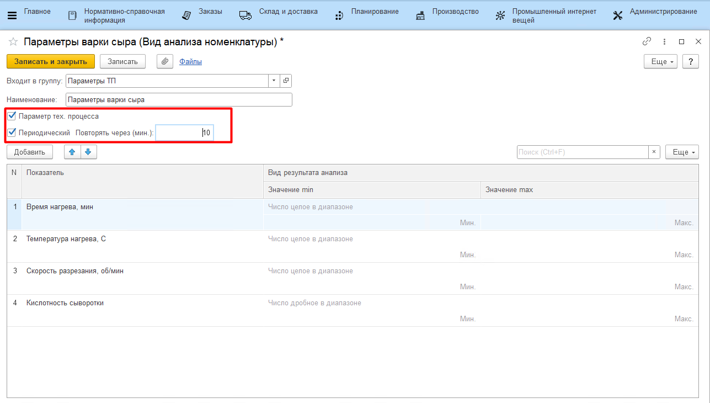Click into the Наименование text field
Screen dimensions: 710x403
click(179, 99)
